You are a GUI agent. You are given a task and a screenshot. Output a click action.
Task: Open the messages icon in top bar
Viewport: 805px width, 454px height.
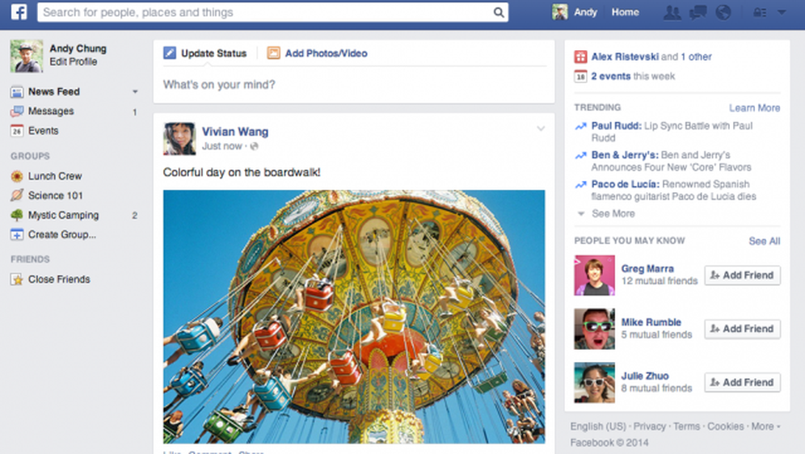tap(698, 12)
